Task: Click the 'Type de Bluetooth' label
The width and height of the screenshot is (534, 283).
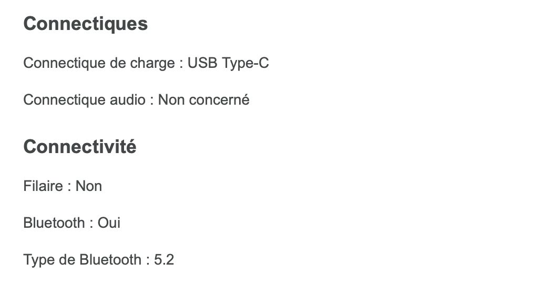Action: [x=82, y=259]
